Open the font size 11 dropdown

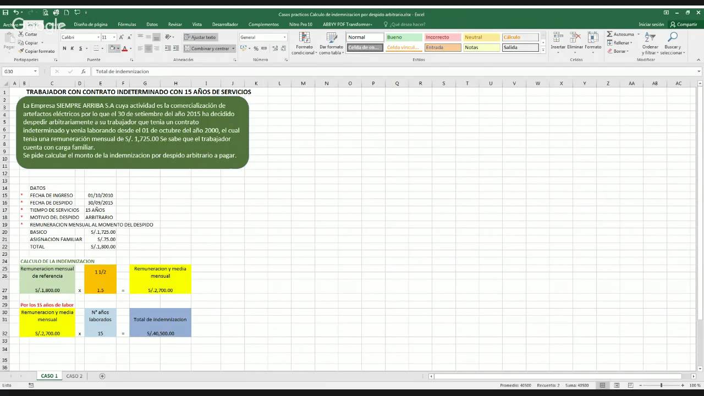(x=114, y=37)
